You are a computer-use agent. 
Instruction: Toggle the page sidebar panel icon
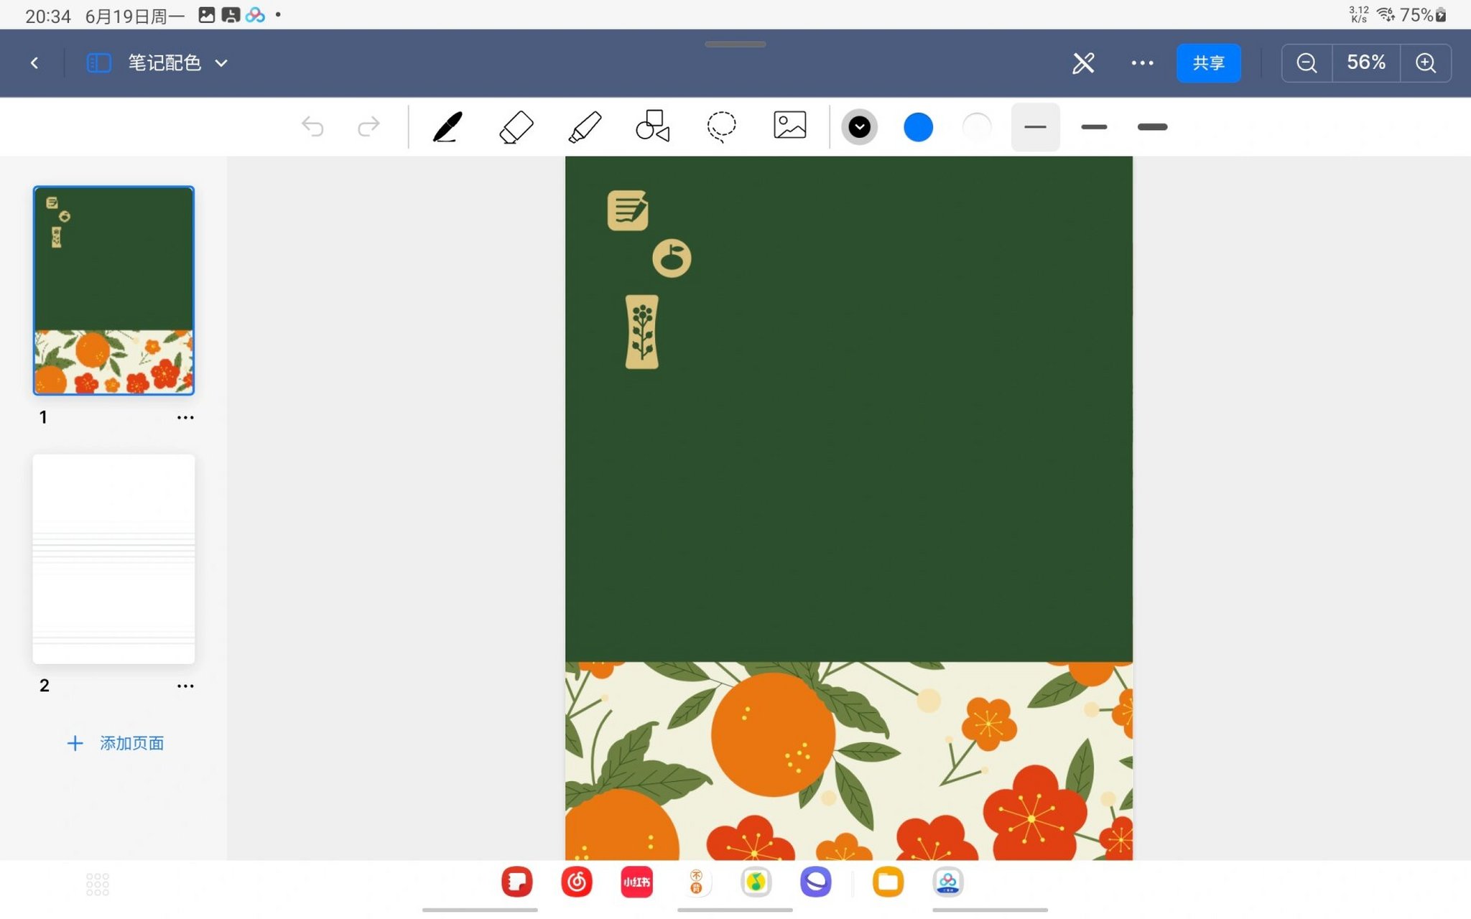pyautogui.click(x=98, y=63)
